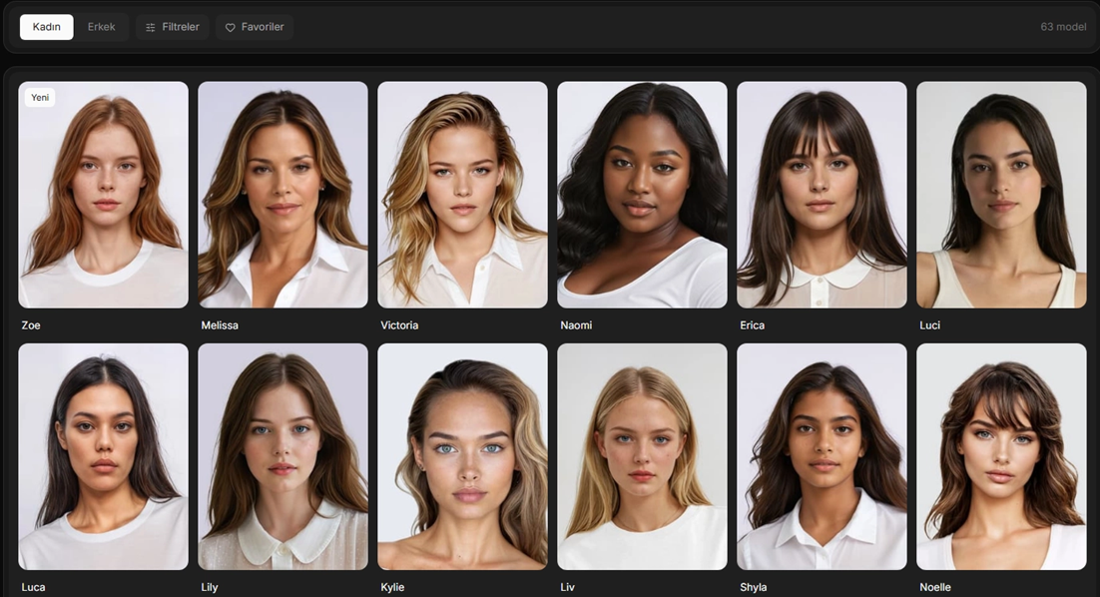1100x597 pixels.
Task: Click the heart icon beside Favoriler
Action: click(231, 27)
